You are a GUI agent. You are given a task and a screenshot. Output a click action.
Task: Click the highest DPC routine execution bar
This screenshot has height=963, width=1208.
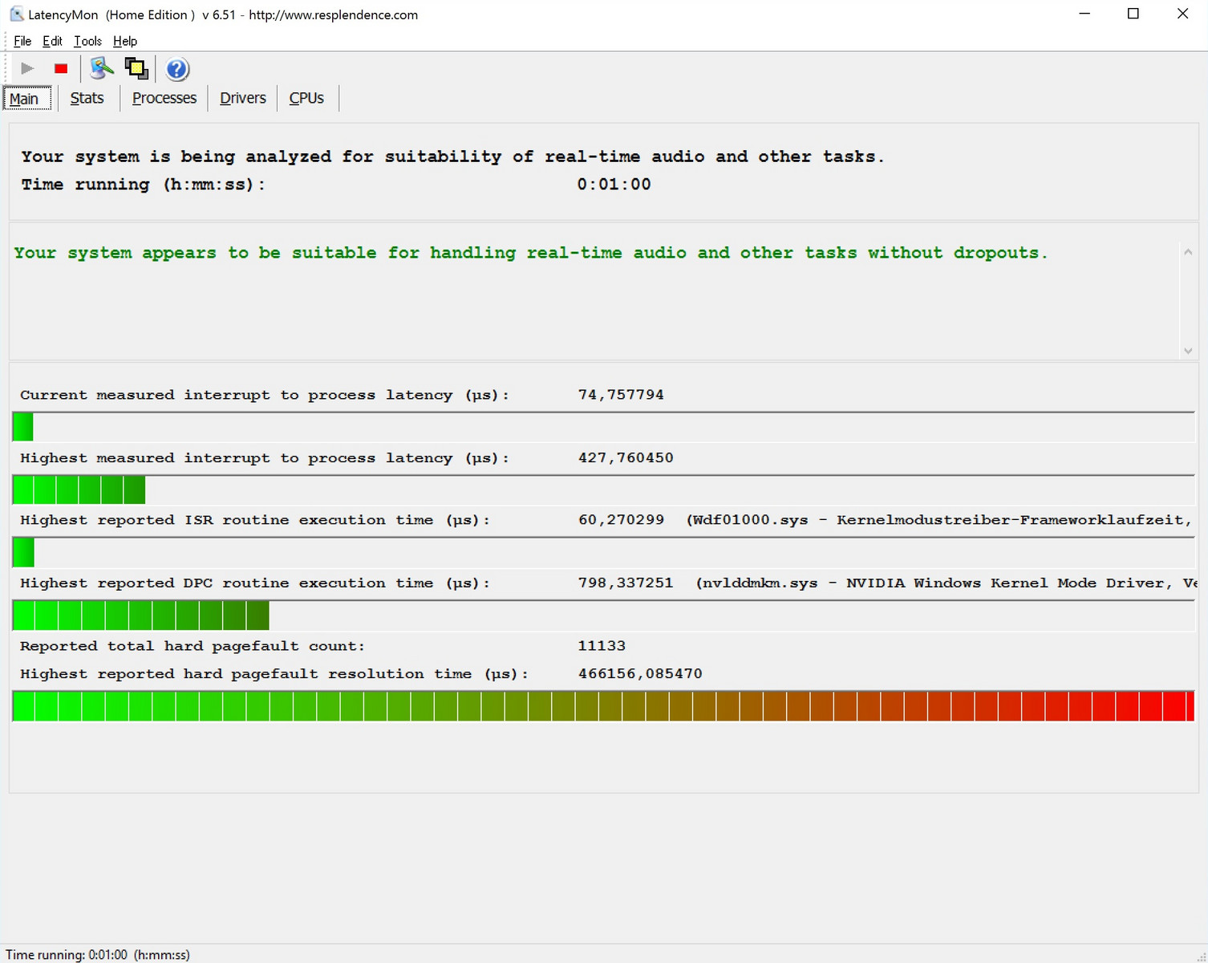tap(603, 615)
